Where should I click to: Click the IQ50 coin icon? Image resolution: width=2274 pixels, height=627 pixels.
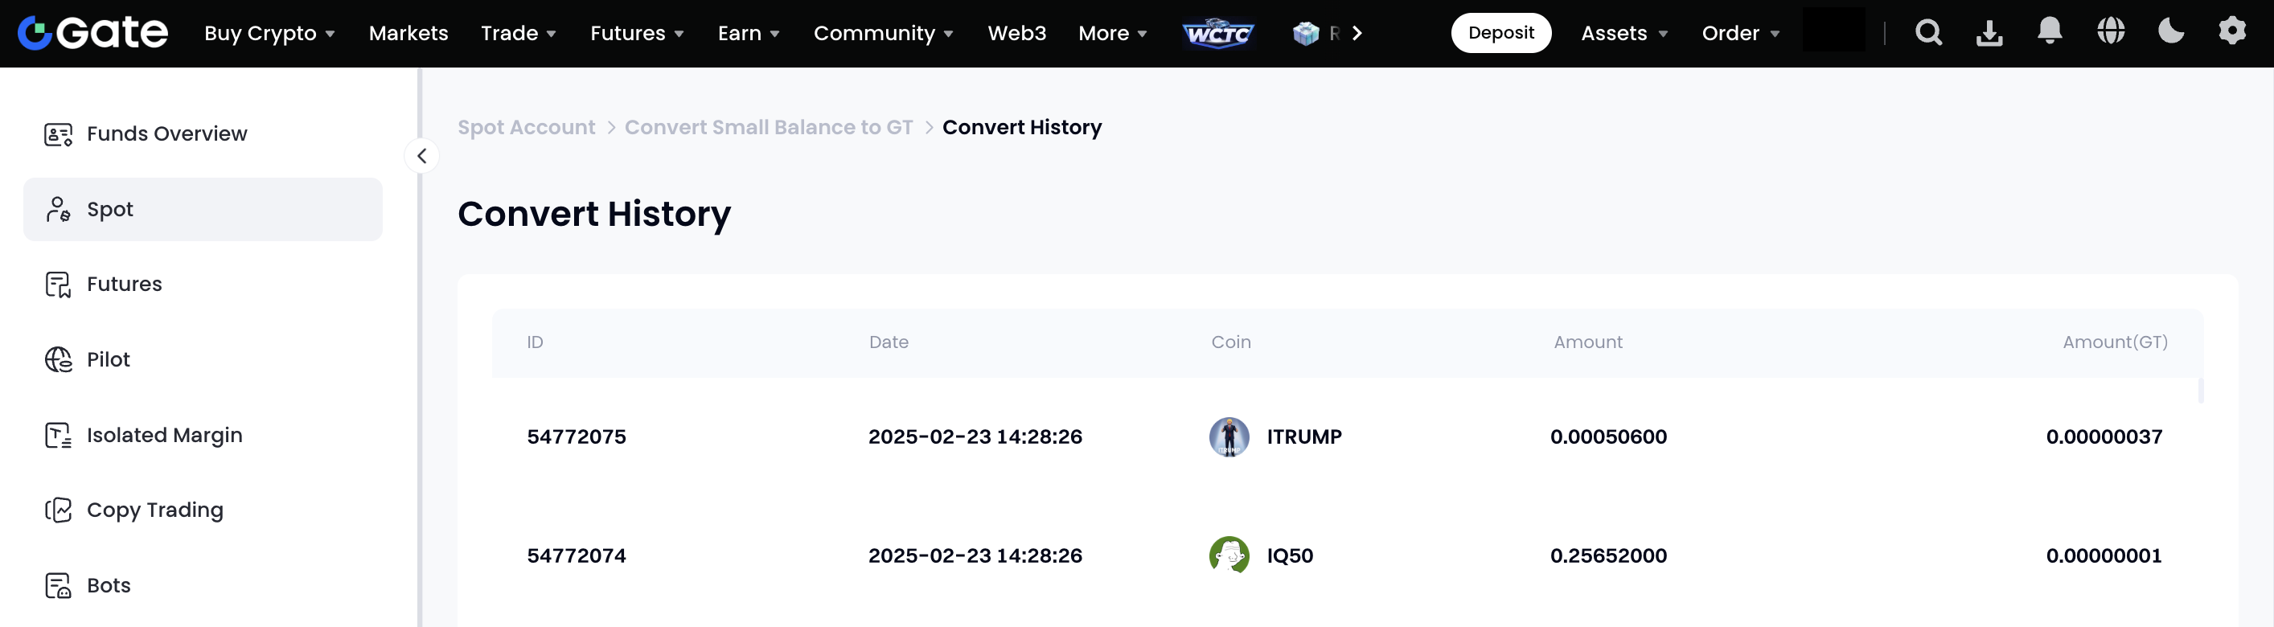(1229, 555)
